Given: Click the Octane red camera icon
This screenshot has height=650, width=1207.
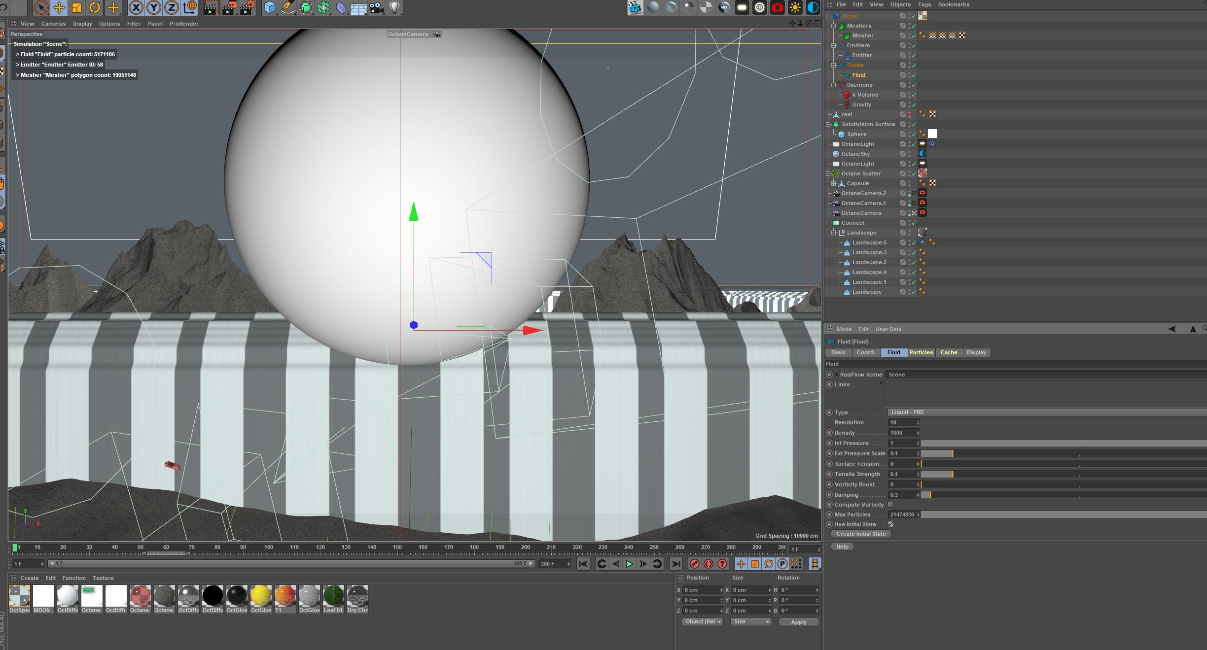Looking at the screenshot, I should point(778,7).
